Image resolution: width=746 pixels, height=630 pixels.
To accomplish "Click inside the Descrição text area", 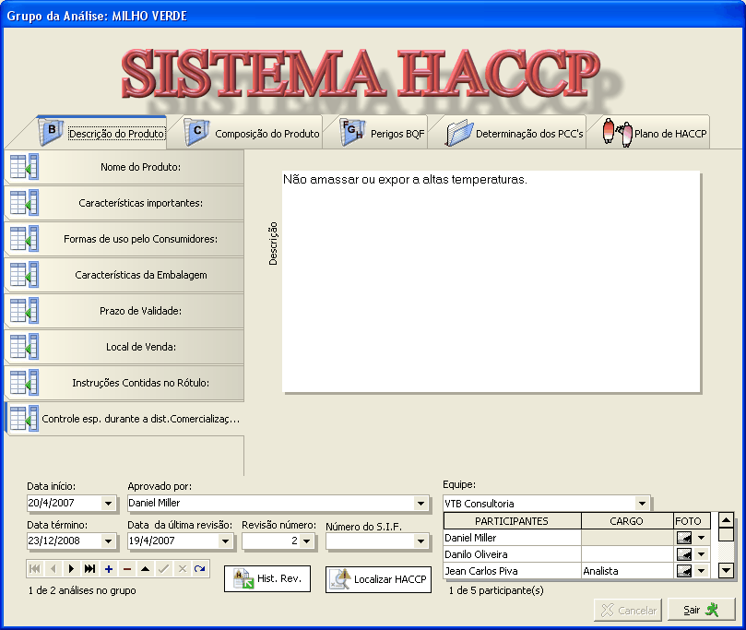I will click(x=491, y=281).
